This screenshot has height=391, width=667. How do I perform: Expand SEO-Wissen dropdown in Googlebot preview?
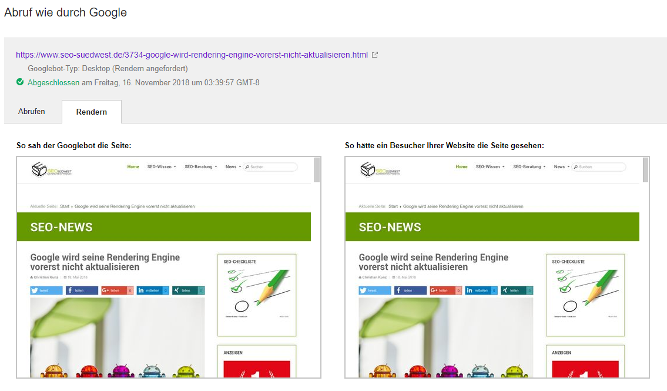[x=162, y=167]
